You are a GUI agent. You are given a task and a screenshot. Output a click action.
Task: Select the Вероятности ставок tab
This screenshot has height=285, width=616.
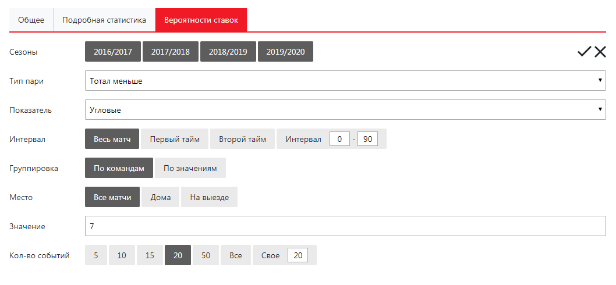coord(201,20)
